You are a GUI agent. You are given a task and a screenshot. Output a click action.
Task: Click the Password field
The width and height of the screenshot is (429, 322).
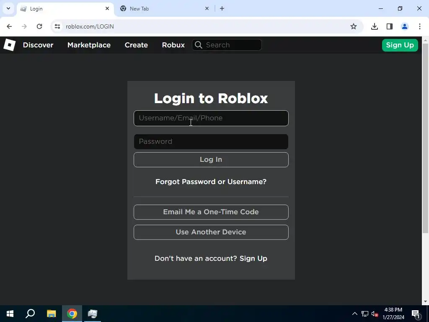coord(211,142)
